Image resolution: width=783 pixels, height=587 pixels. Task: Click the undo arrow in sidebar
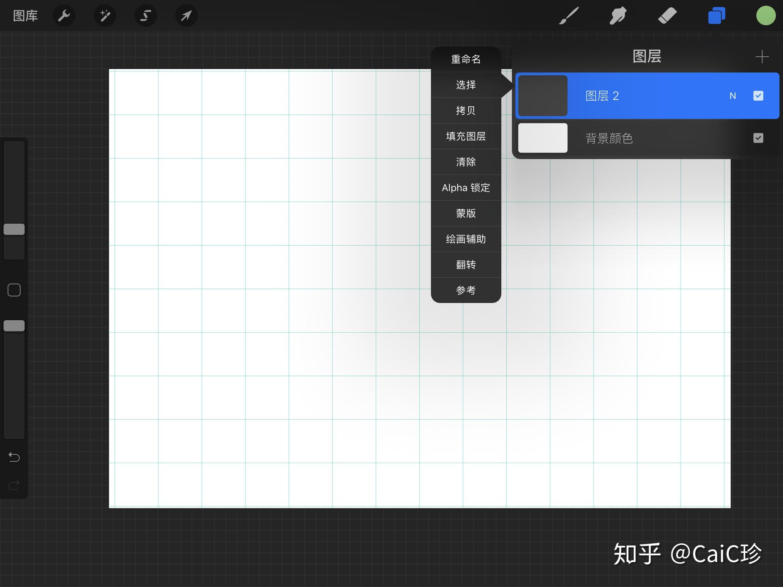point(14,457)
